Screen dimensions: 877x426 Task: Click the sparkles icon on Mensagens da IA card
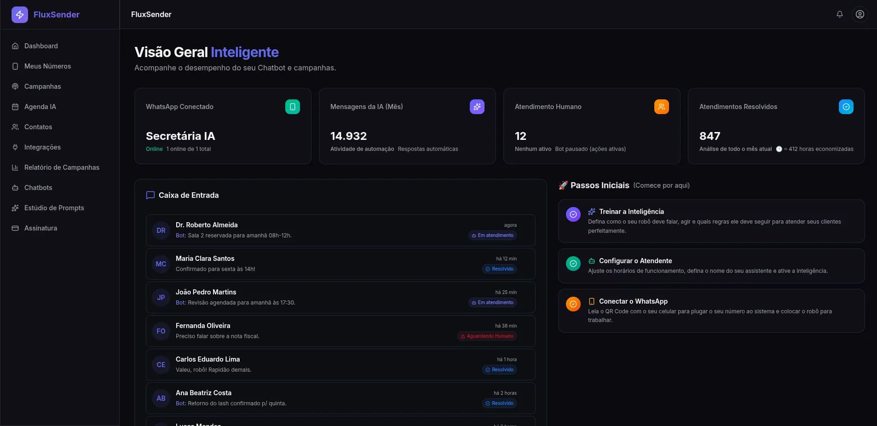coord(478,107)
